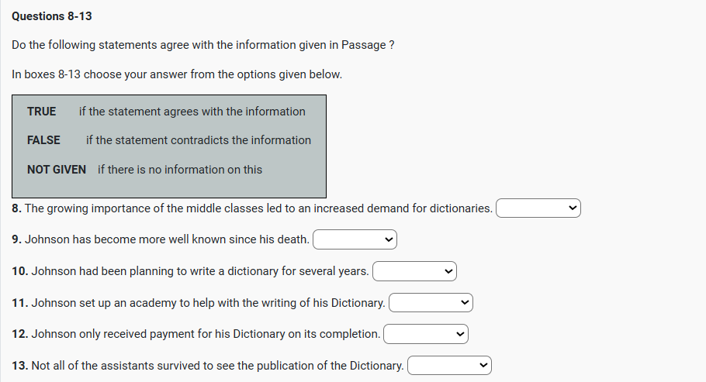The width and height of the screenshot is (706, 382).
Task: Click statement 13 about the assistants
Action: pos(208,365)
